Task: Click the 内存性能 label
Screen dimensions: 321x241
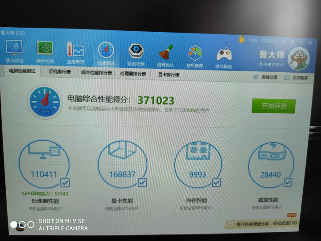Action: pyautogui.click(x=197, y=200)
